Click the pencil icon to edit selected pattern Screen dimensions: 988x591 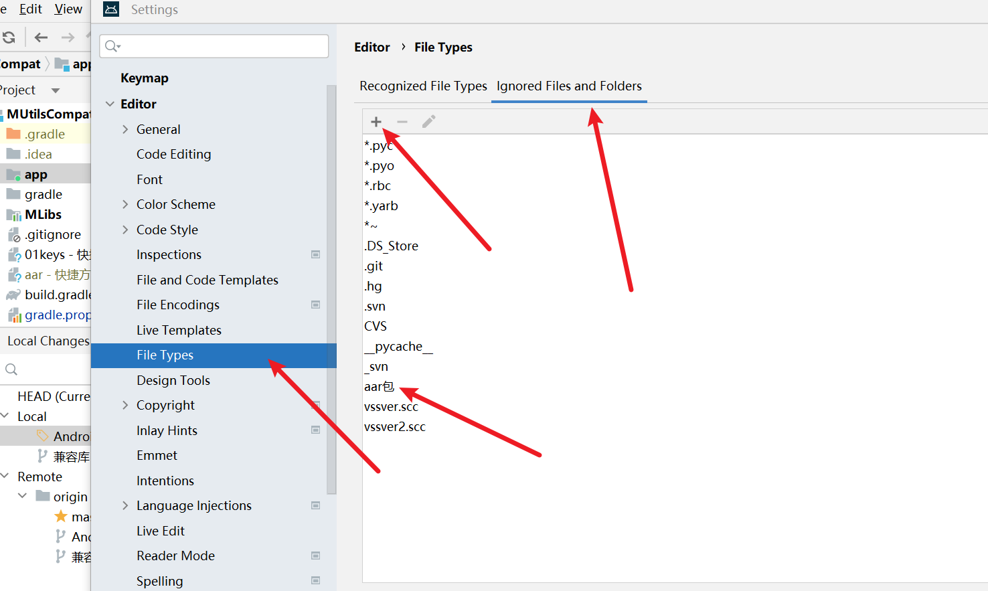click(428, 122)
